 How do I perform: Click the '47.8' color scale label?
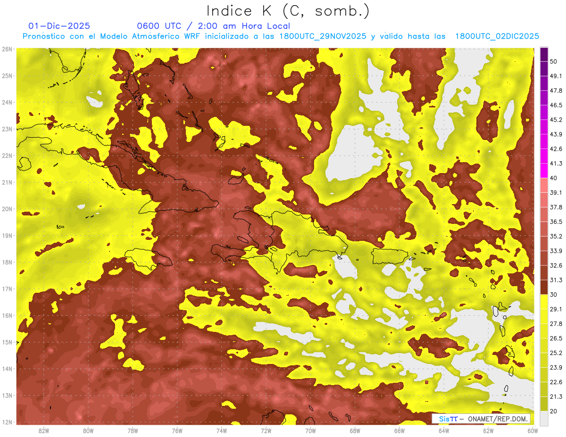pos(556,91)
